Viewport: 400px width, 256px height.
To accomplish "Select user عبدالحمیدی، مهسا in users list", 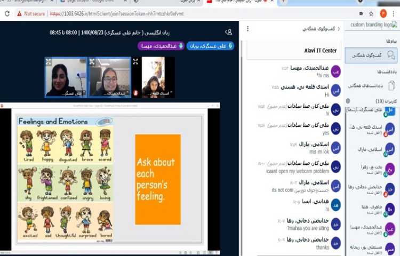I will pos(371,229).
